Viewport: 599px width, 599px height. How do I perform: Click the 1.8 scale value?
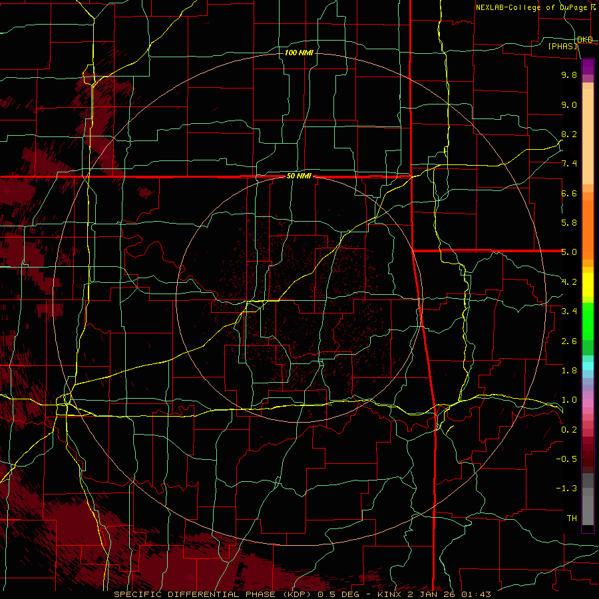[569, 371]
